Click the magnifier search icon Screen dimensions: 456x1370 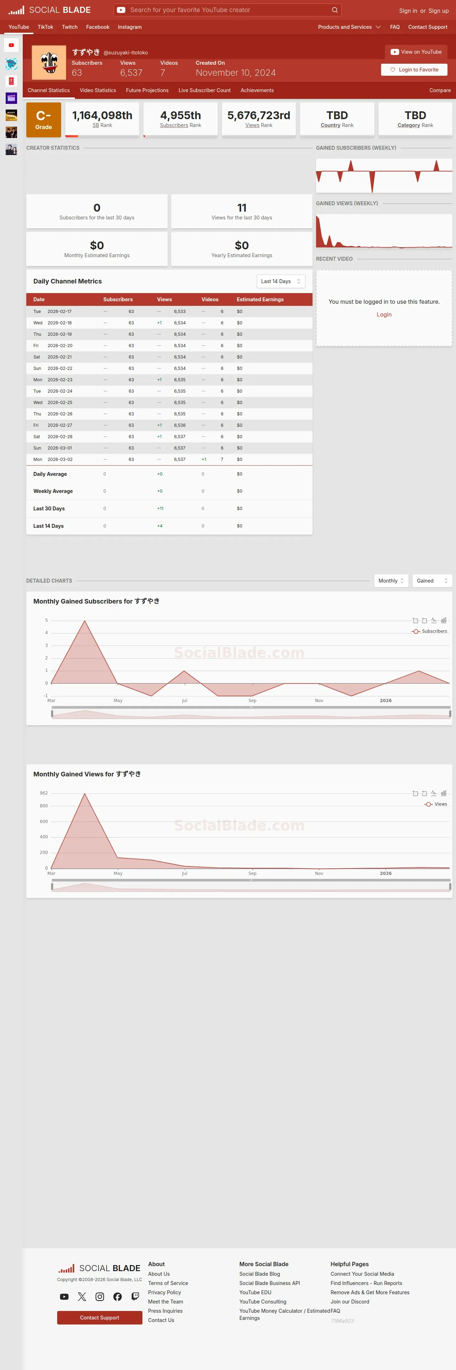(x=335, y=10)
